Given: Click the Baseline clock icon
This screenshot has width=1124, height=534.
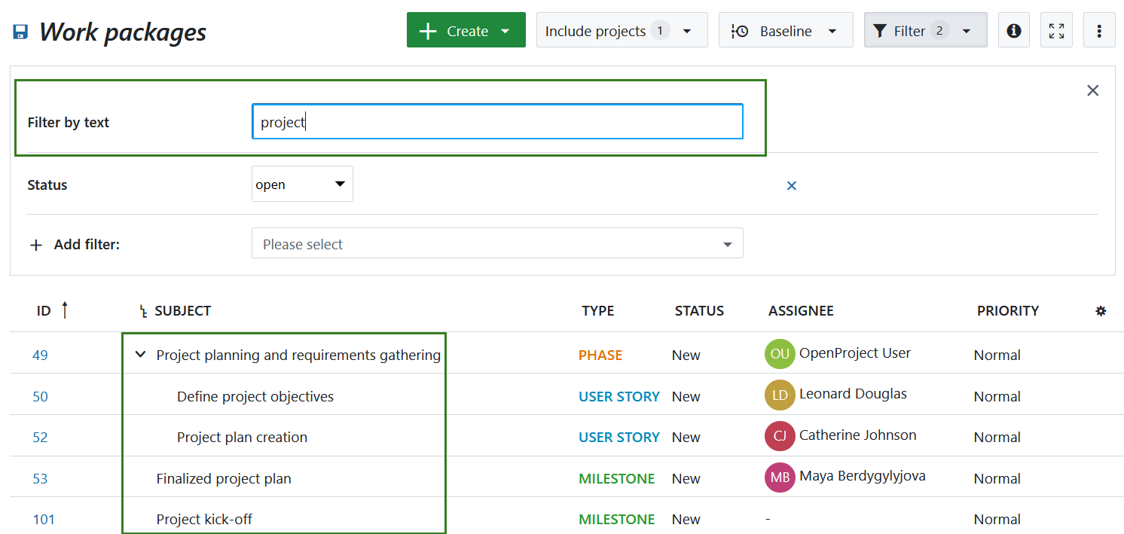Looking at the screenshot, I should [x=741, y=30].
